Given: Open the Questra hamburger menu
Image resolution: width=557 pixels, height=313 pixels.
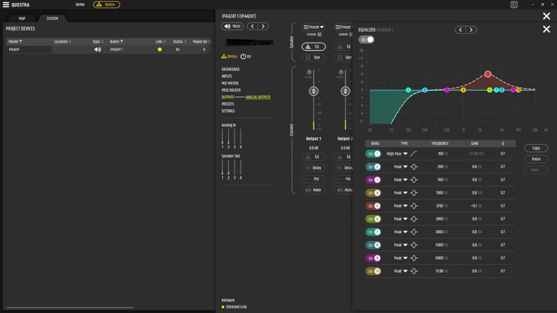Looking at the screenshot, I should click(5, 5).
